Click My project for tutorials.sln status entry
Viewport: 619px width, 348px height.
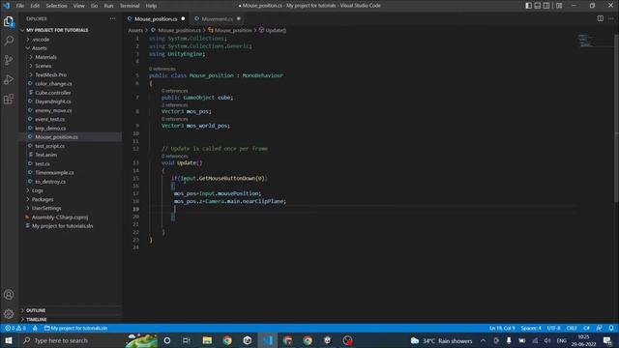pyautogui.click(x=75, y=329)
